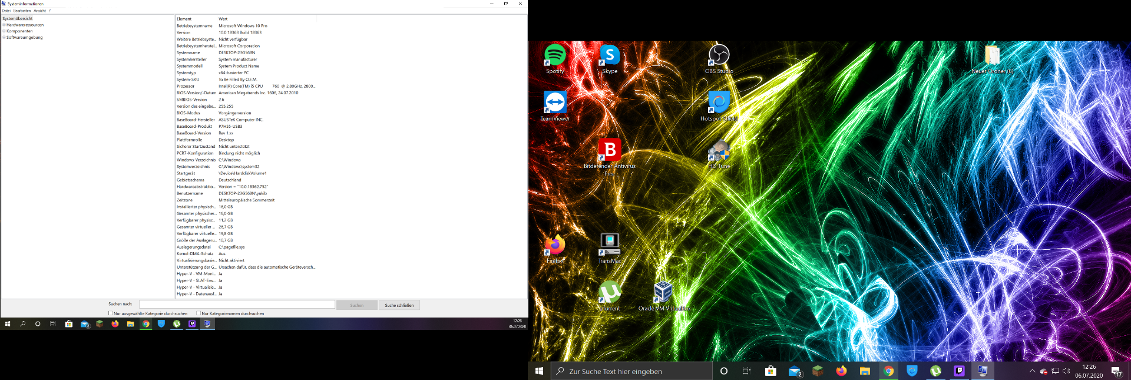Open the taskbar clock showing 06.07.2020

coord(1089,371)
